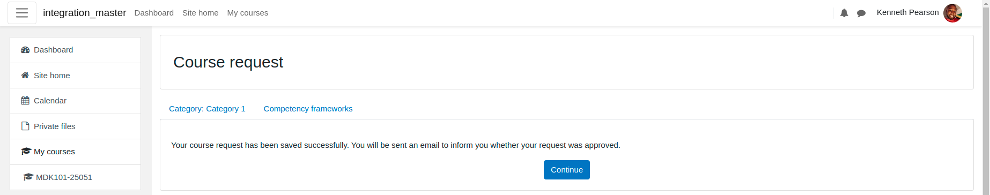The height and width of the screenshot is (195, 990).
Task: Click the Calendar icon in sidebar
Action: (x=25, y=101)
